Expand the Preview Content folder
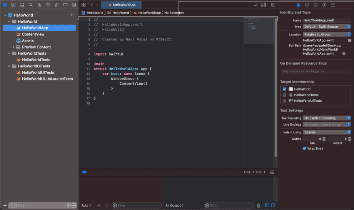Image resolution: width=354 pixels, height=210 pixels. click(x=14, y=47)
